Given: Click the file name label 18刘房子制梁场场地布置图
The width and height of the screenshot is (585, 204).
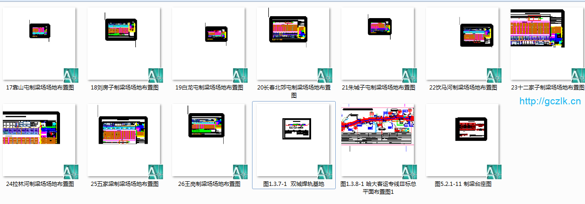Looking at the screenshot, I should (125, 87).
